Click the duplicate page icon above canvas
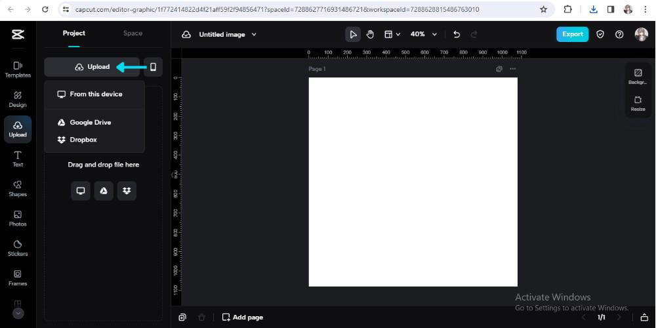Image resolution: width=656 pixels, height=328 pixels. [499, 69]
